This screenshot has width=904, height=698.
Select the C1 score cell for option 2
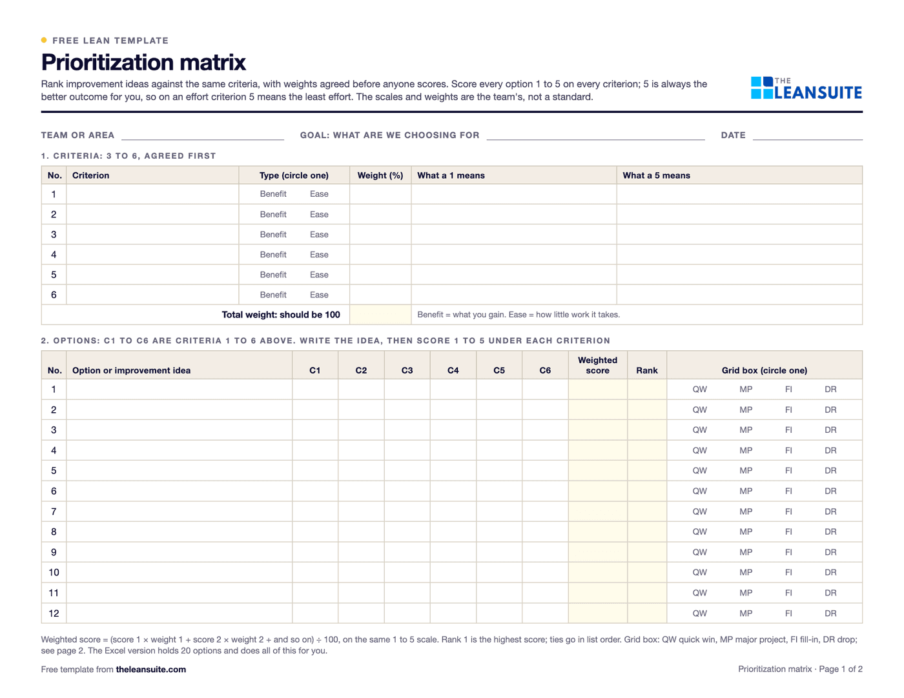315,410
